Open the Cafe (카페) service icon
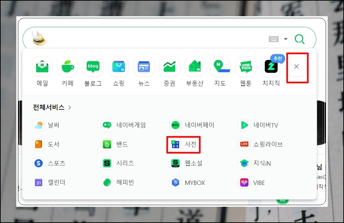Screen dimensions: 344x223 [67, 67]
